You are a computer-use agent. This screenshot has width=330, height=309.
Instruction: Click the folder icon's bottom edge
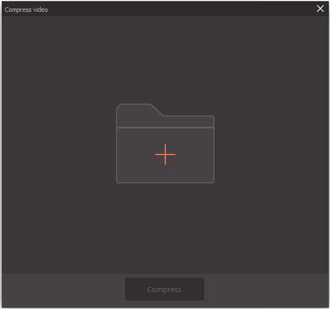(165, 182)
